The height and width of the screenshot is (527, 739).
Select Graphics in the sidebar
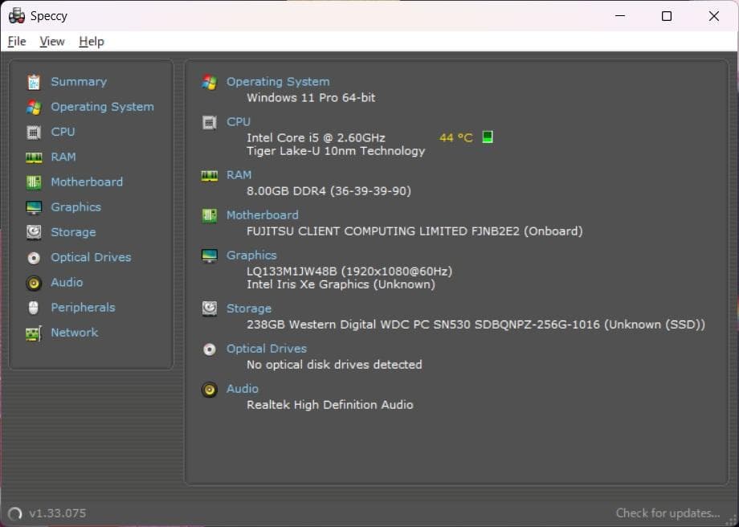(x=76, y=207)
